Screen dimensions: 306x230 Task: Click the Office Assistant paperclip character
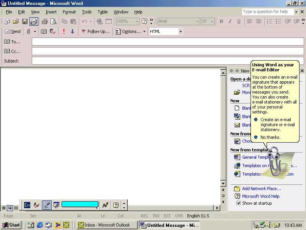(274, 161)
